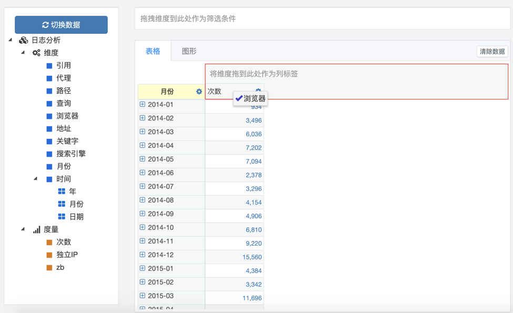The height and width of the screenshot is (313, 513).
Task: Select the 关键字 dimension in tree
Action: [67, 142]
